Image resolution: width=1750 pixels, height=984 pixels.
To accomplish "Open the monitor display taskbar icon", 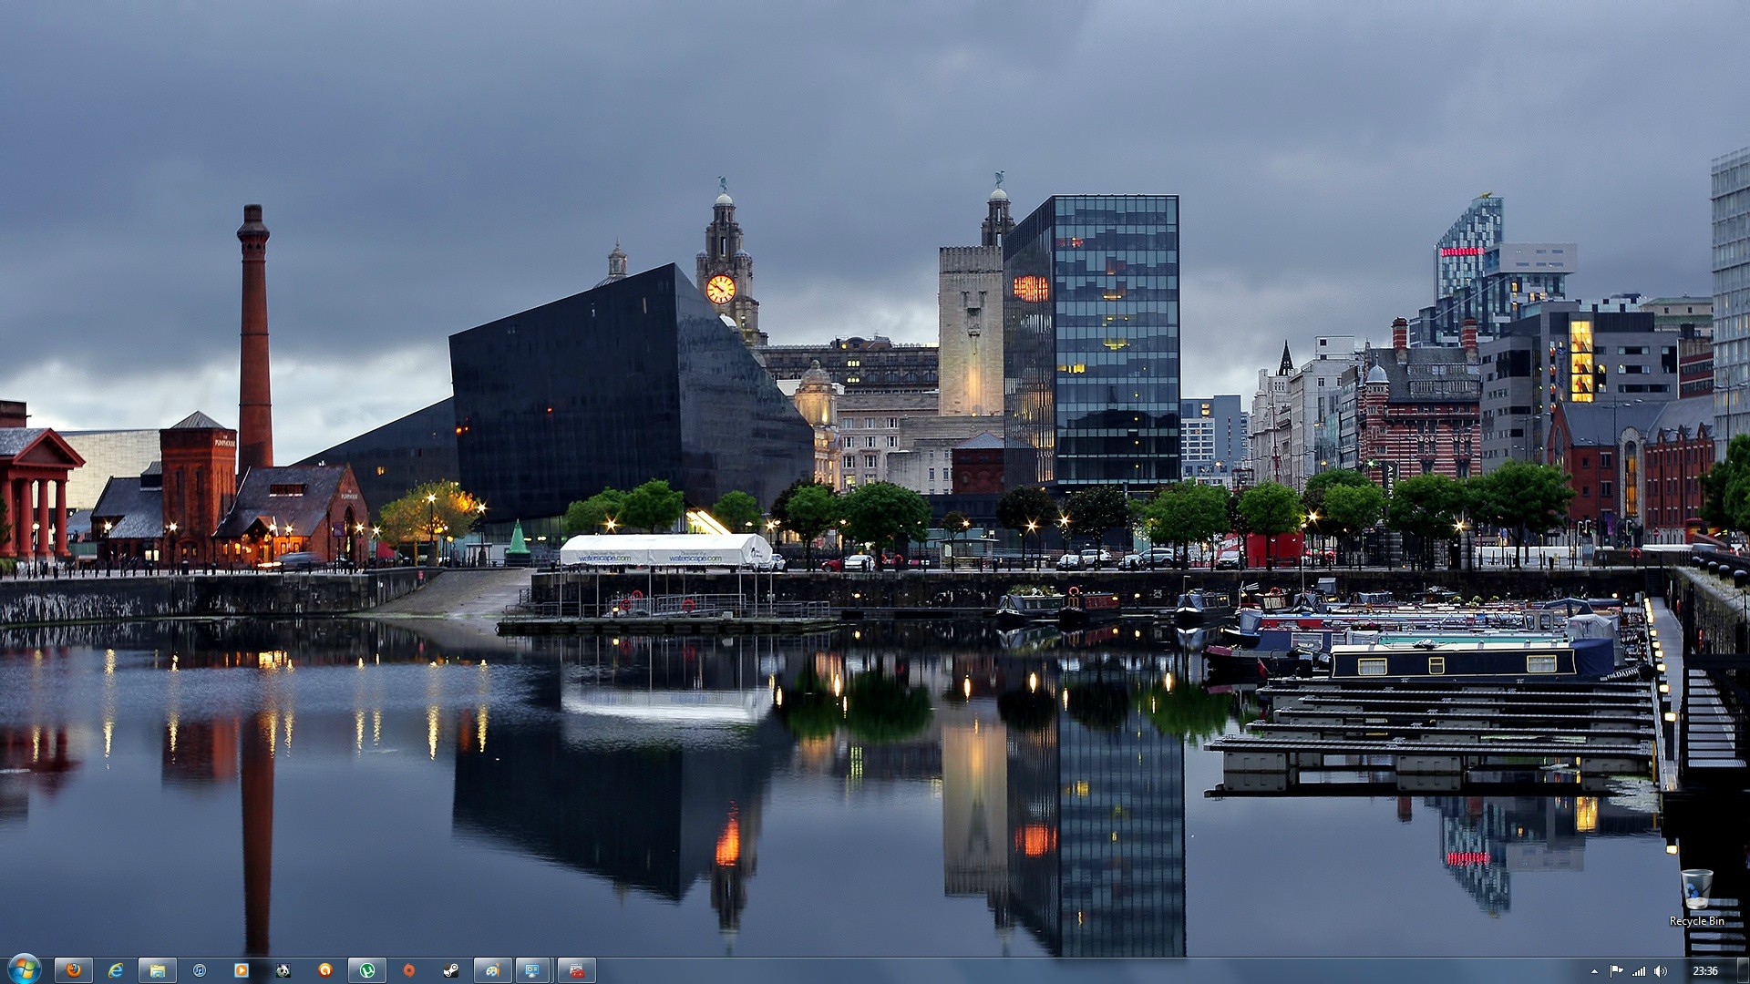I will pos(534,970).
